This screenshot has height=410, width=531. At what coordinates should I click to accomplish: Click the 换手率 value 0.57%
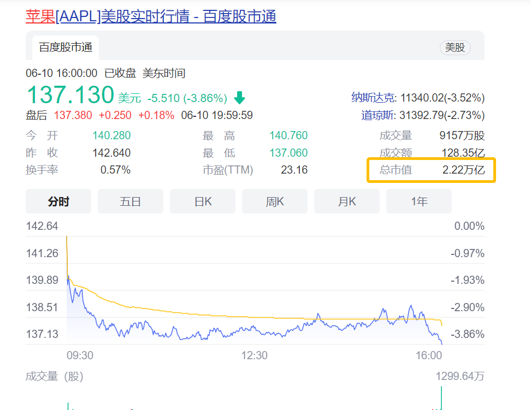[115, 170]
